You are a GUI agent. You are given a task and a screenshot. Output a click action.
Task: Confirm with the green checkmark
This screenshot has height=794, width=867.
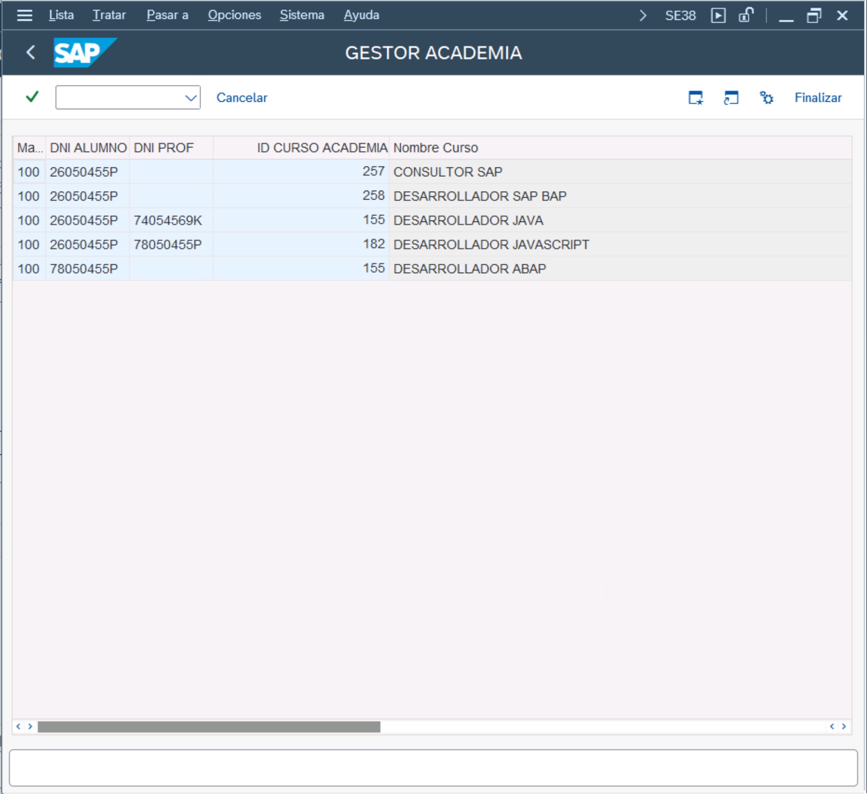(32, 97)
